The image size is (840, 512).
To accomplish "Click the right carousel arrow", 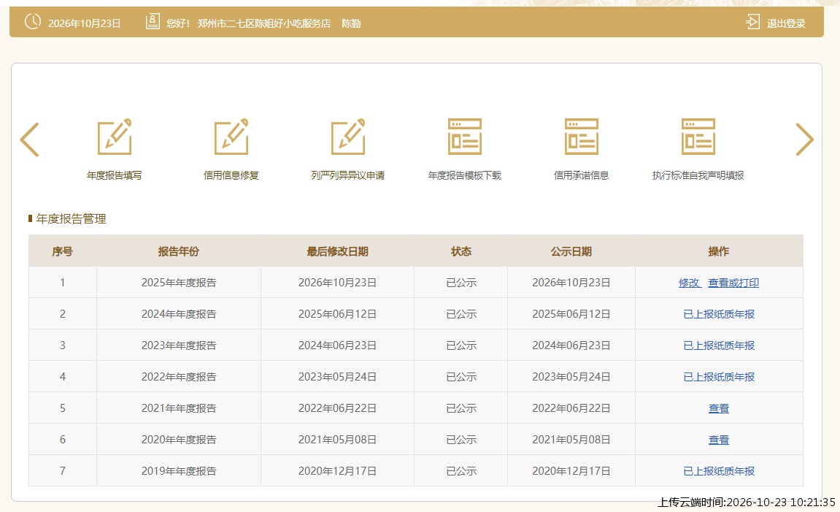I will [804, 140].
